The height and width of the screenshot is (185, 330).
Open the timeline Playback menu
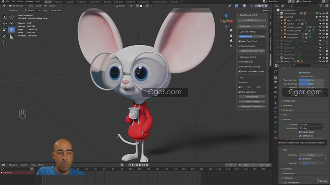(14, 165)
